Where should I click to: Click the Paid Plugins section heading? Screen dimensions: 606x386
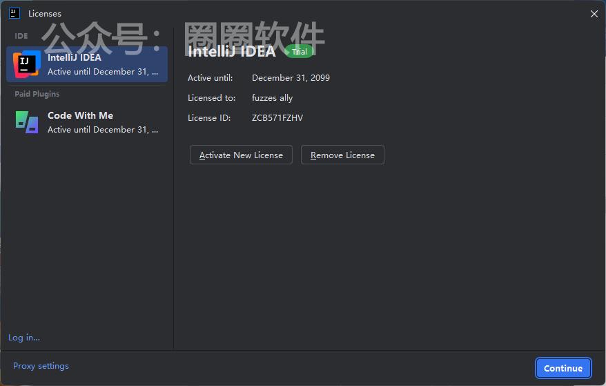point(37,94)
